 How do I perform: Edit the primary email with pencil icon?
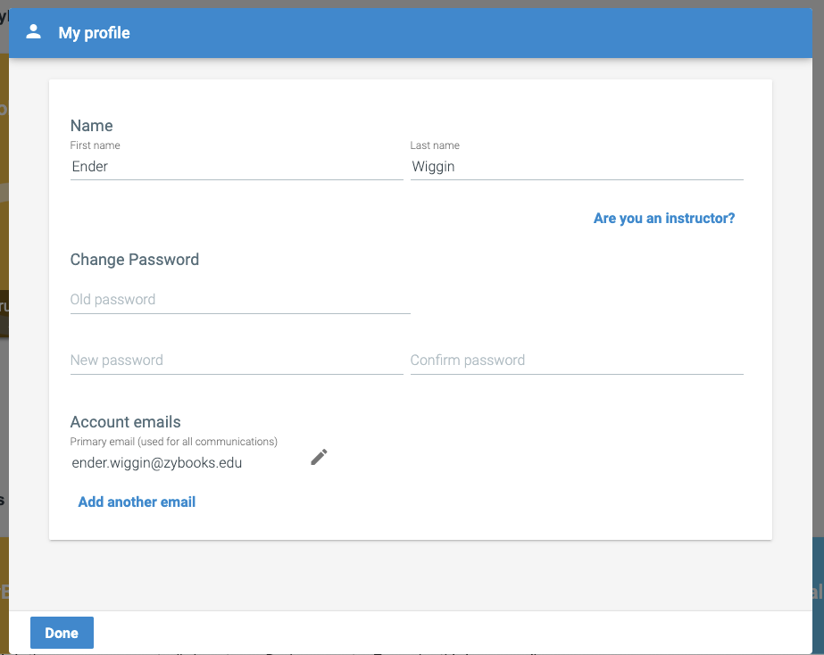[x=319, y=458]
